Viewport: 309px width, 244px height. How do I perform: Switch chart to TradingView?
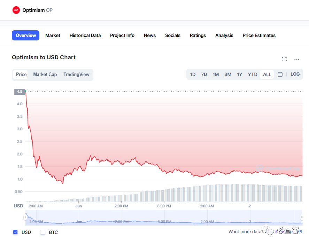point(76,74)
